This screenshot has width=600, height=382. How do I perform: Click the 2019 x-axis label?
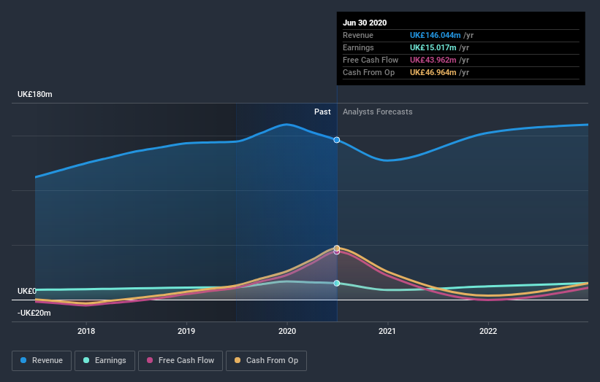coord(186,331)
